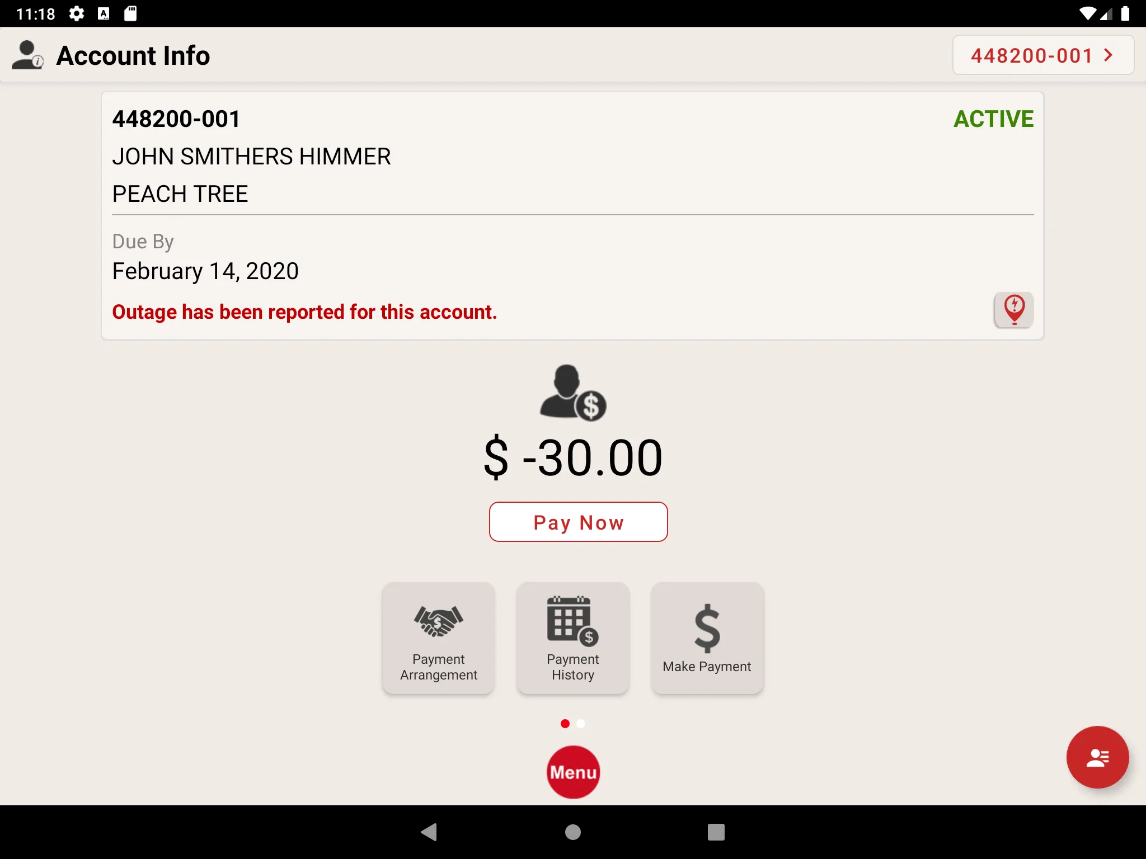The width and height of the screenshot is (1146, 859).
Task: Tap the balance due person-dollar icon
Action: [x=573, y=391]
